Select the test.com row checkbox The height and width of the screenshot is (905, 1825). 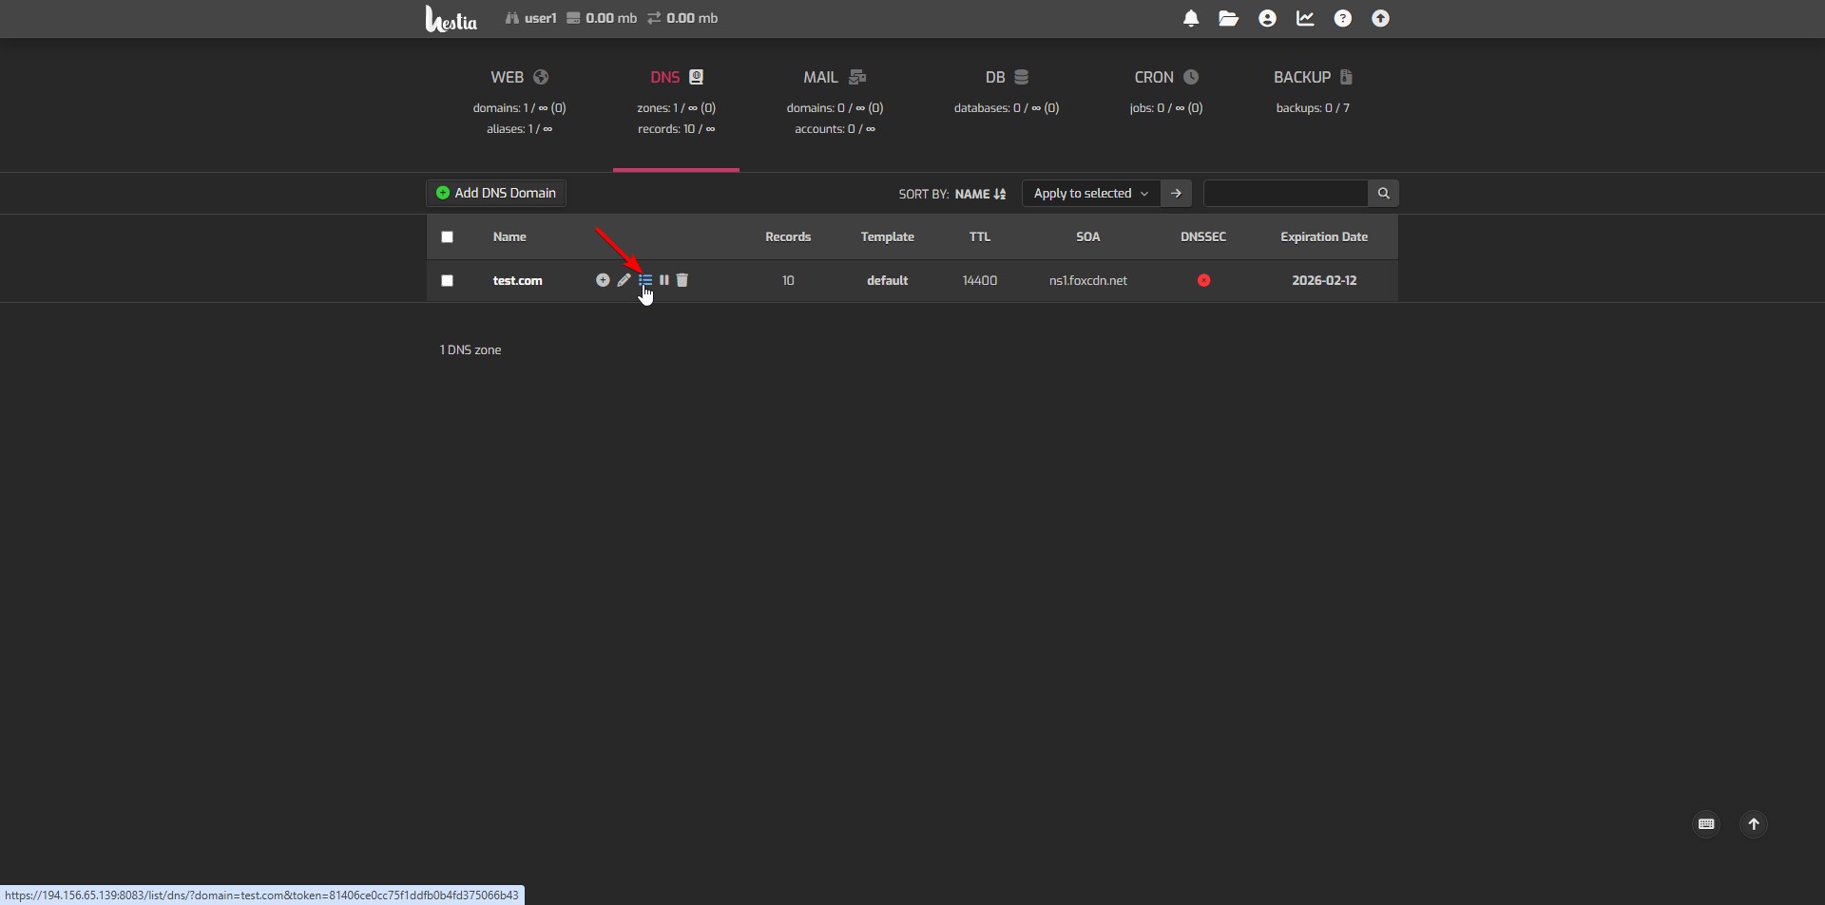448,281
